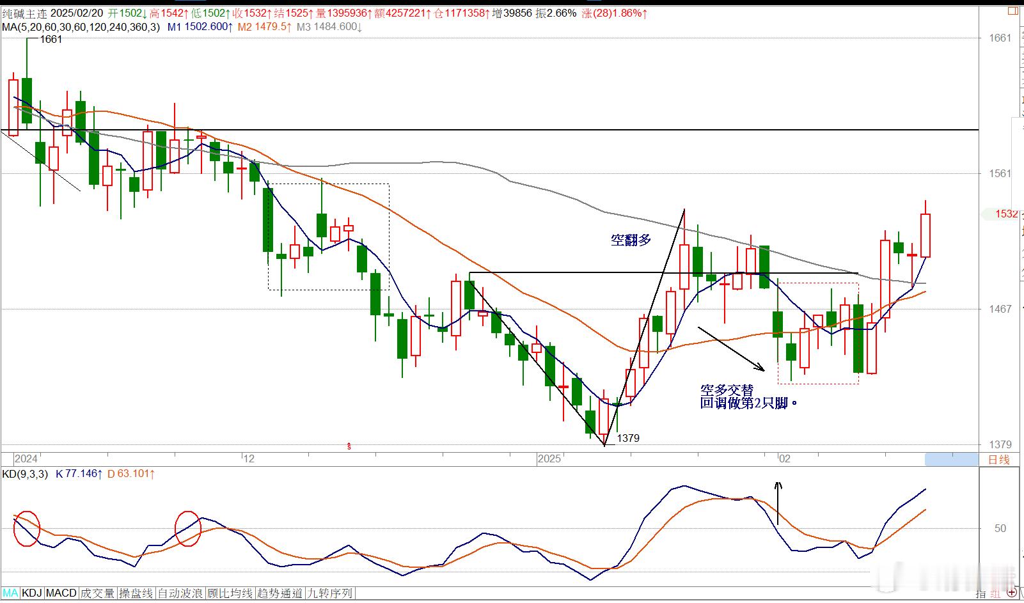The height and width of the screenshot is (603, 1024).
Task: Open the 趋势通道 indicator tab
Action: click(280, 593)
